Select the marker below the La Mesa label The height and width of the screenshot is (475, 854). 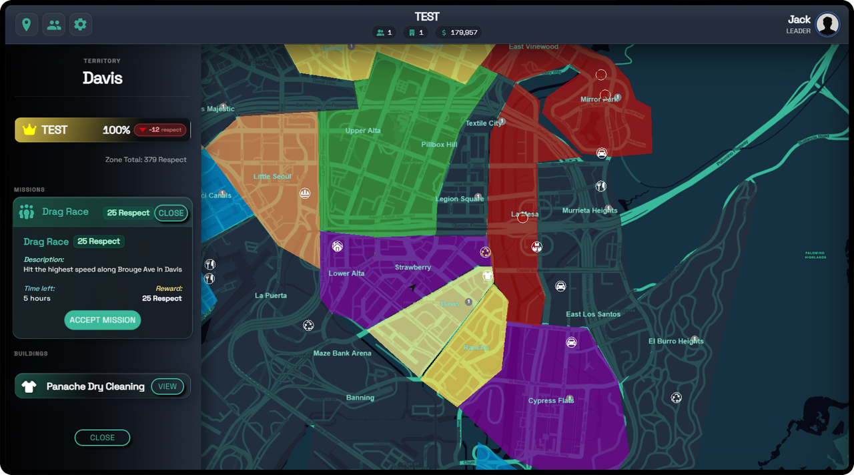coord(537,247)
